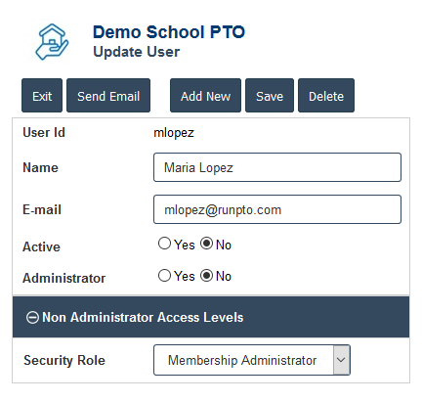
Task: Click the Exit button
Action: [x=42, y=96]
